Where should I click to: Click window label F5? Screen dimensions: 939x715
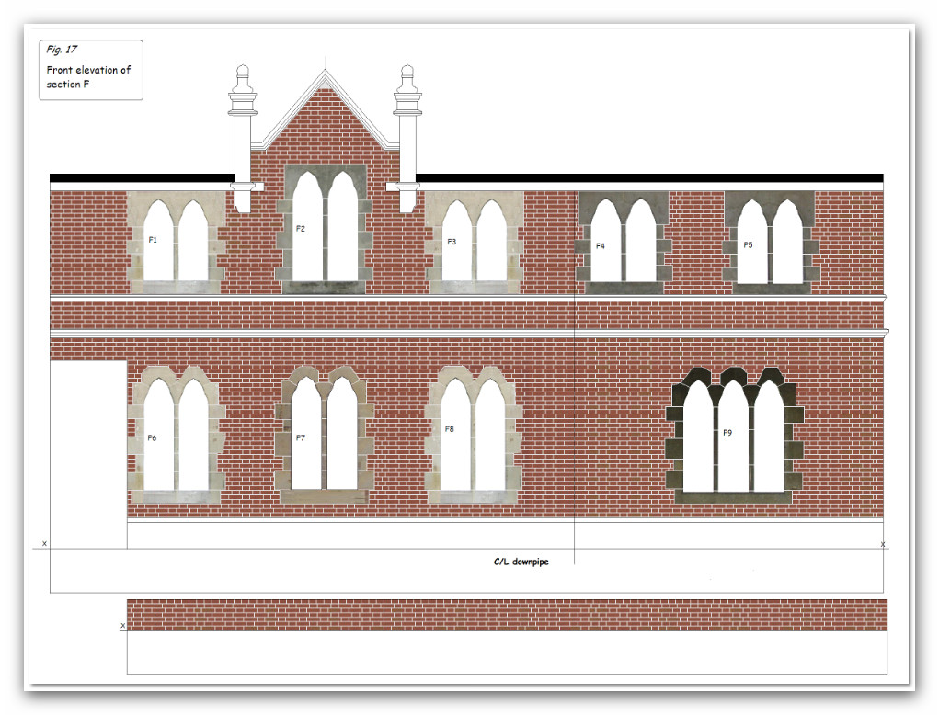tap(748, 245)
